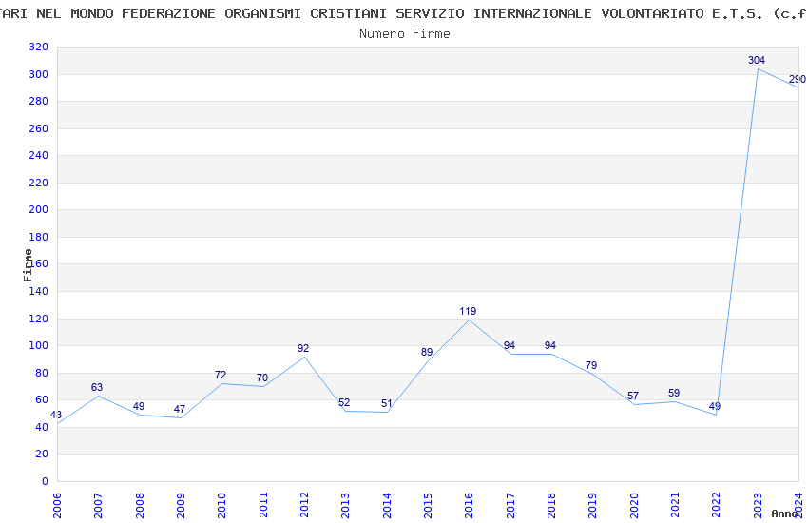The image size is (808, 523).
Task: Select the 63 data point label
Action: tap(97, 387)
